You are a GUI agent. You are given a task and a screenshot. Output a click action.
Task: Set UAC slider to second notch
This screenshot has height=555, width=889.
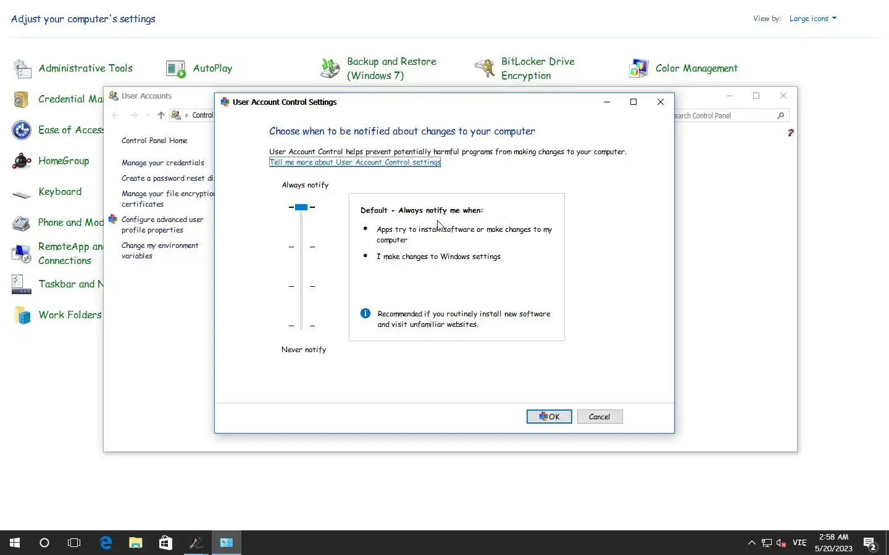pyautogui.click(x=301, y=247)
